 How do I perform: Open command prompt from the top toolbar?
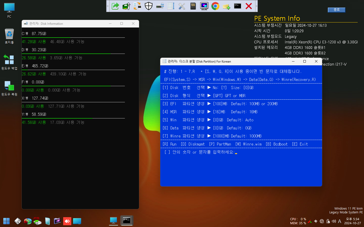238,6
